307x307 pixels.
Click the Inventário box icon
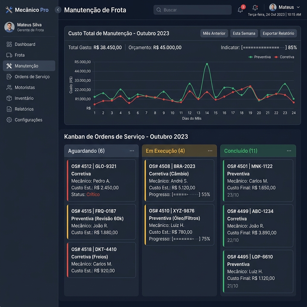tap(9, 98)
